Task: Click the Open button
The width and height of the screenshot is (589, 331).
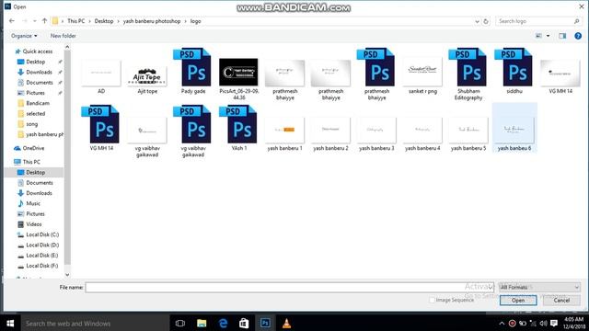Action: pyautogui.click(x=518, y=301)
